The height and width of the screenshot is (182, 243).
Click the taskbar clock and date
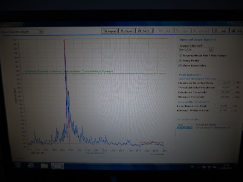[226, 167]
